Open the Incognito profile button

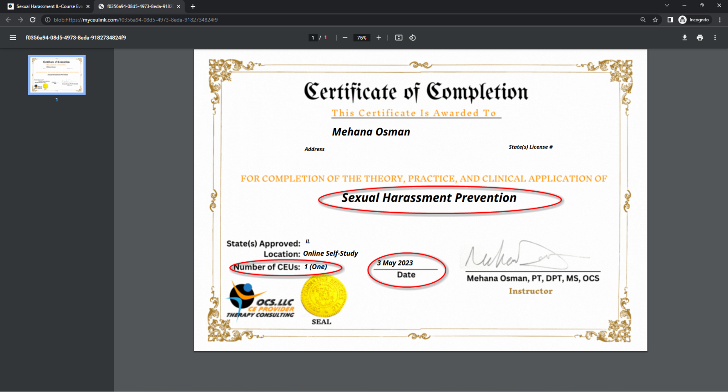(x=694, y=20)
